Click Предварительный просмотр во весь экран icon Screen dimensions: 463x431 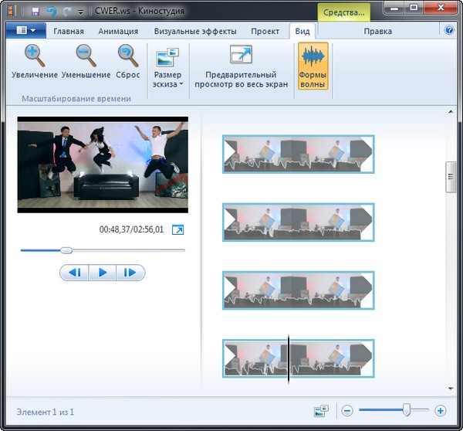click(241, 55)
